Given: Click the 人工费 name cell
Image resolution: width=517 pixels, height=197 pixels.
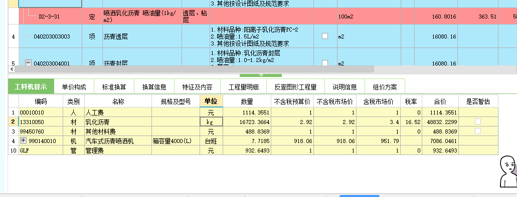Looking at the screenshot, I should pyautogui.click(x=118, y=112).
